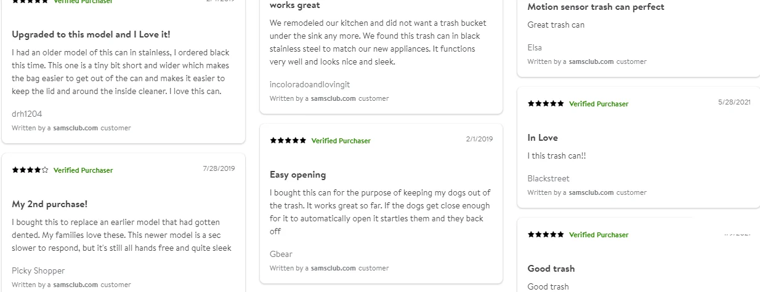Click the five-star rating on In Love review
This screenshot has height=292, width=760.
[546, 104]
